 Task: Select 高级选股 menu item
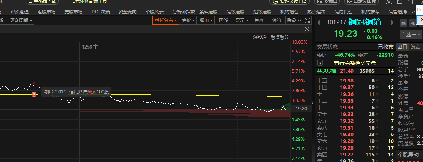point(235,12)
